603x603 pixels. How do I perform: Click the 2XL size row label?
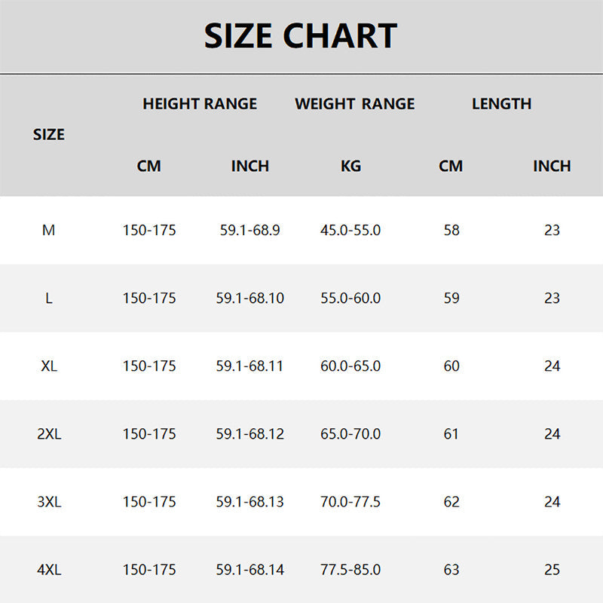[49, 434]
